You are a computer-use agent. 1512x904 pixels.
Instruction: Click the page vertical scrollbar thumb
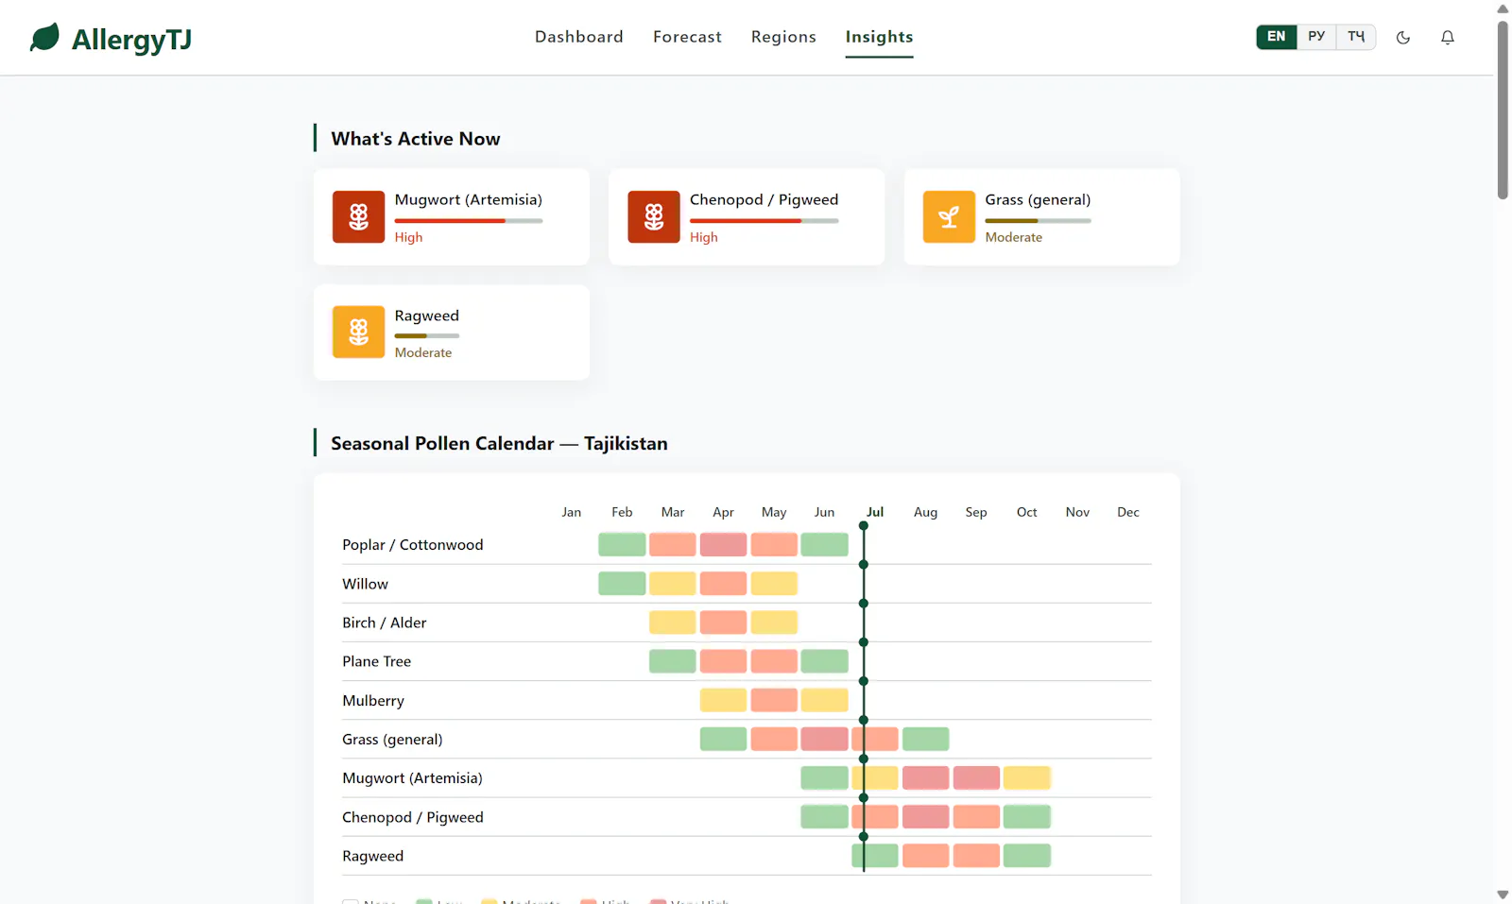[1503, 110]
